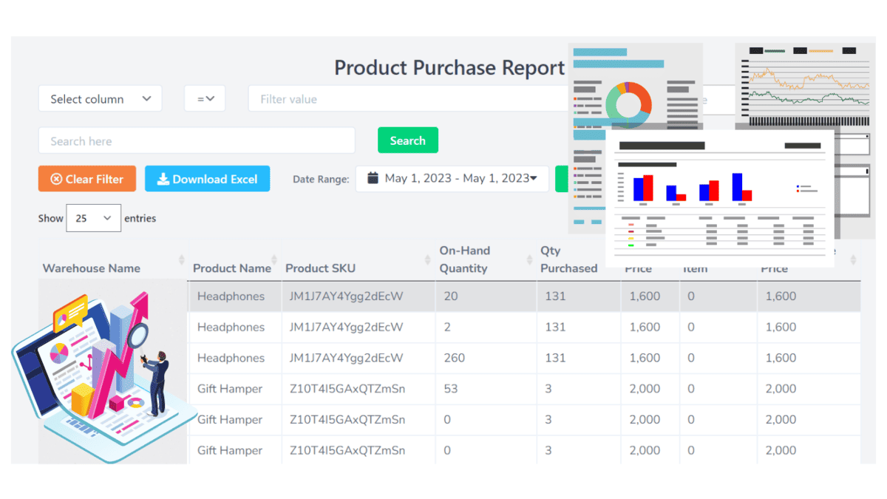The image size is (887, 499).
Task: Click the Download Excel button
Action: [x=207, y=178]
